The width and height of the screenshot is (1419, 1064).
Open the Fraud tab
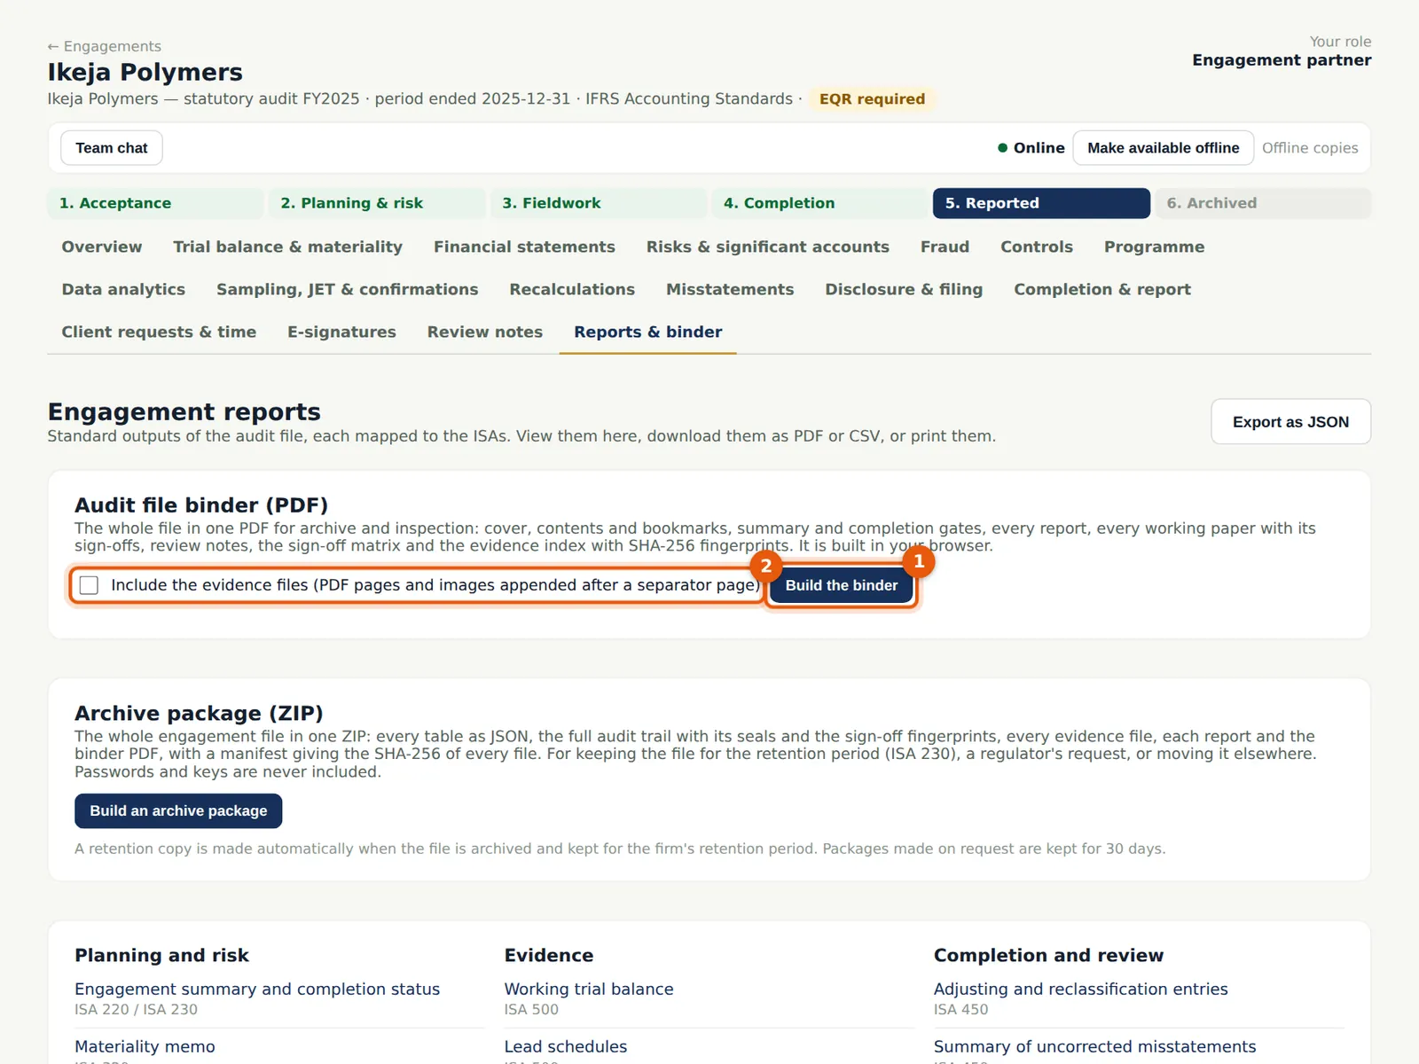click(x=945, y=246)
